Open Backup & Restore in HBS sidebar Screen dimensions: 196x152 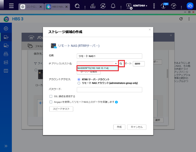[6, 37]
